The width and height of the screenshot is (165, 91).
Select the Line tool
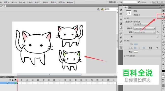click(x=163, y=33)
